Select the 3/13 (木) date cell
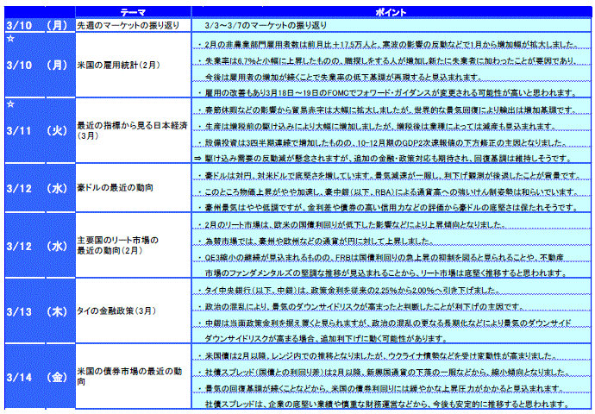Screen dimensions: 595x414 (36, 310)
